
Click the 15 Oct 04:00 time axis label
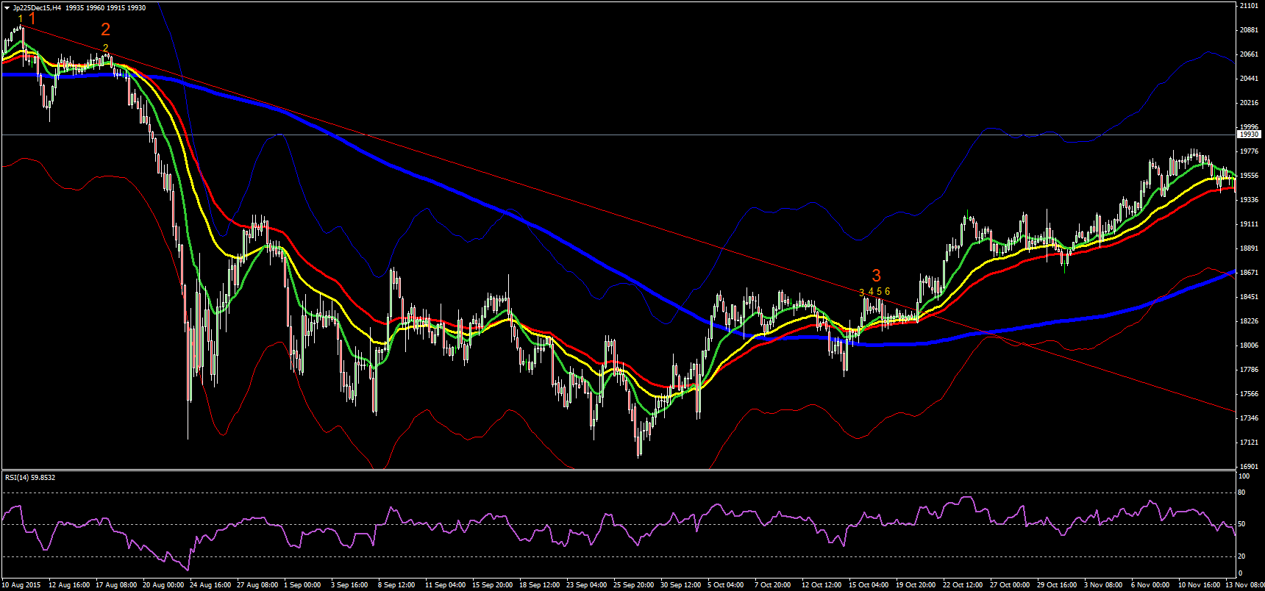coord(869,585)
